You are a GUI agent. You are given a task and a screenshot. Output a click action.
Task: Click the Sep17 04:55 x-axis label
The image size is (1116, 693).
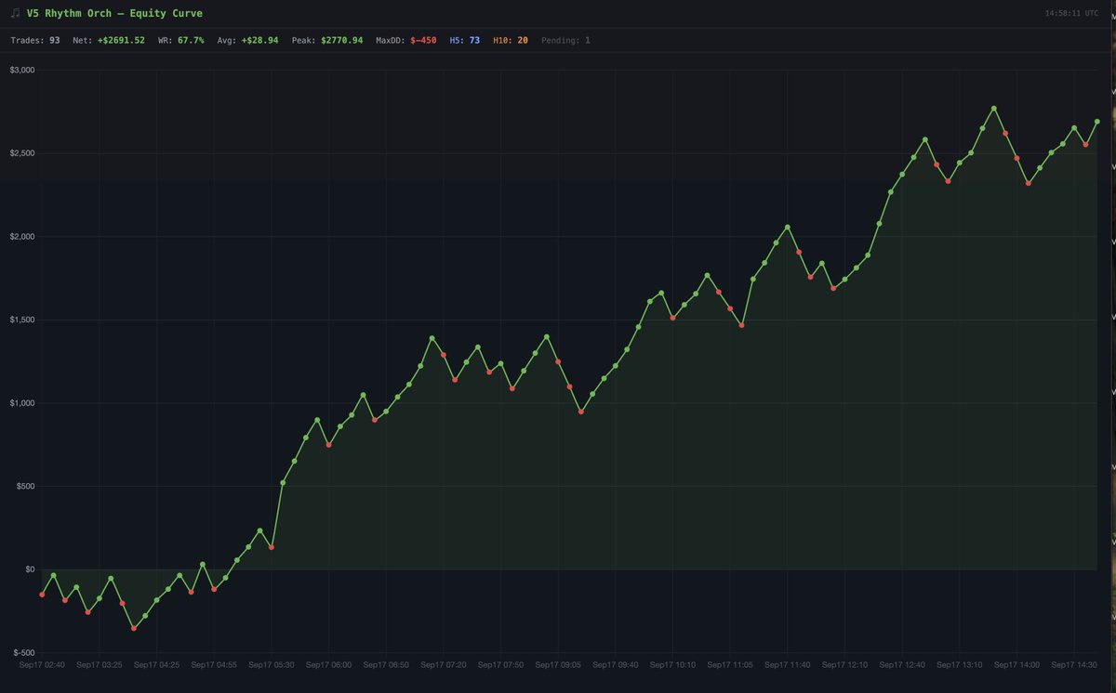pos(214,665)
